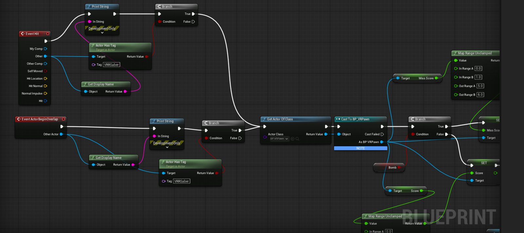Screen dimensions: 524x233
Task: Click the Hit Normal vector pin
Action: 46,86
